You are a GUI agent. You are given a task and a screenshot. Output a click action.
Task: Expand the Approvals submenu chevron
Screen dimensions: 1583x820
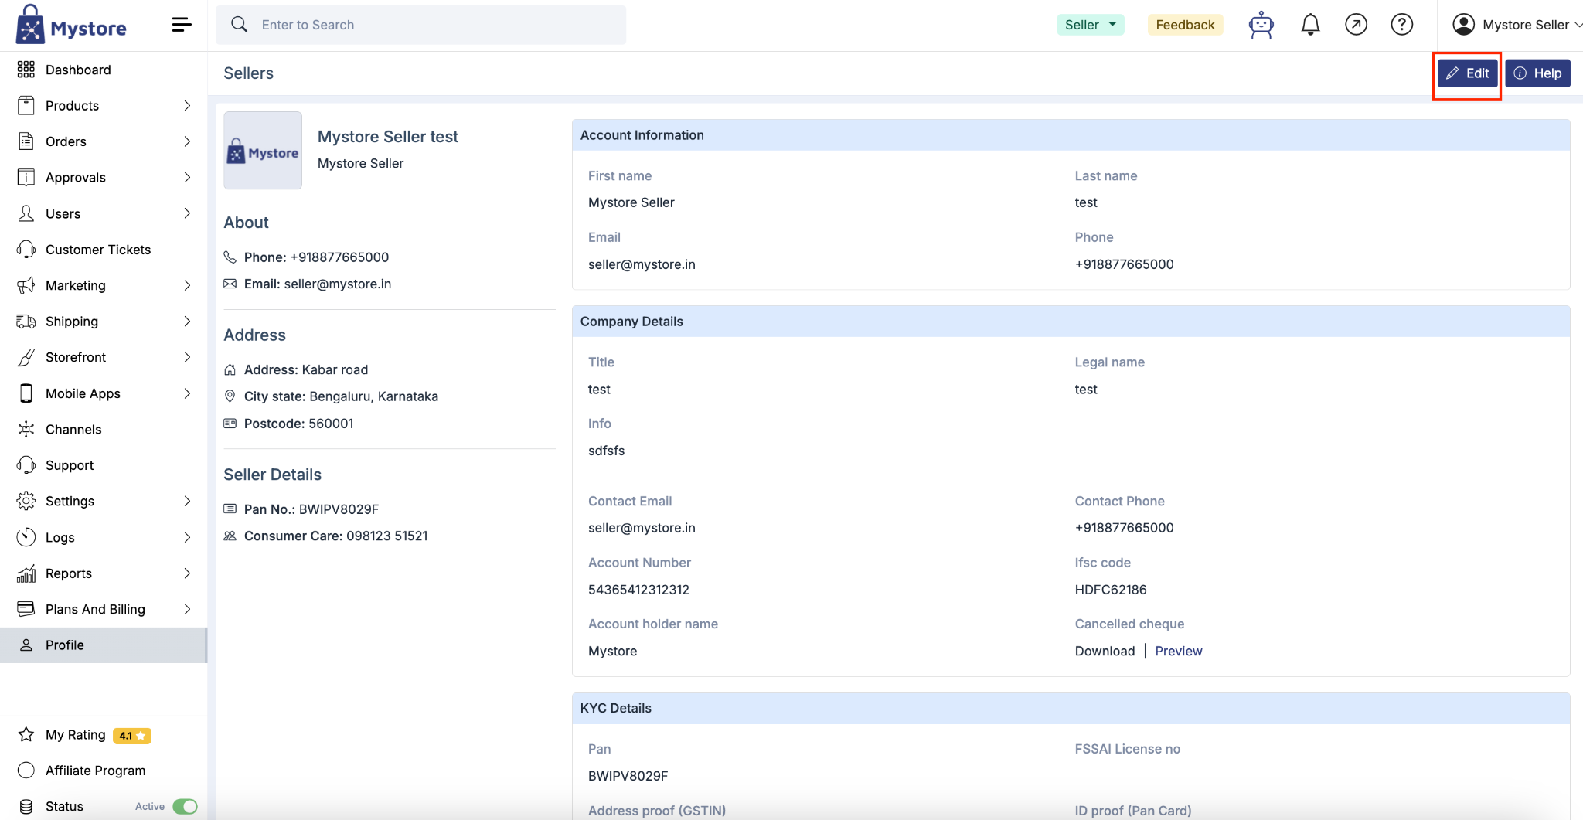pos(187,178)
